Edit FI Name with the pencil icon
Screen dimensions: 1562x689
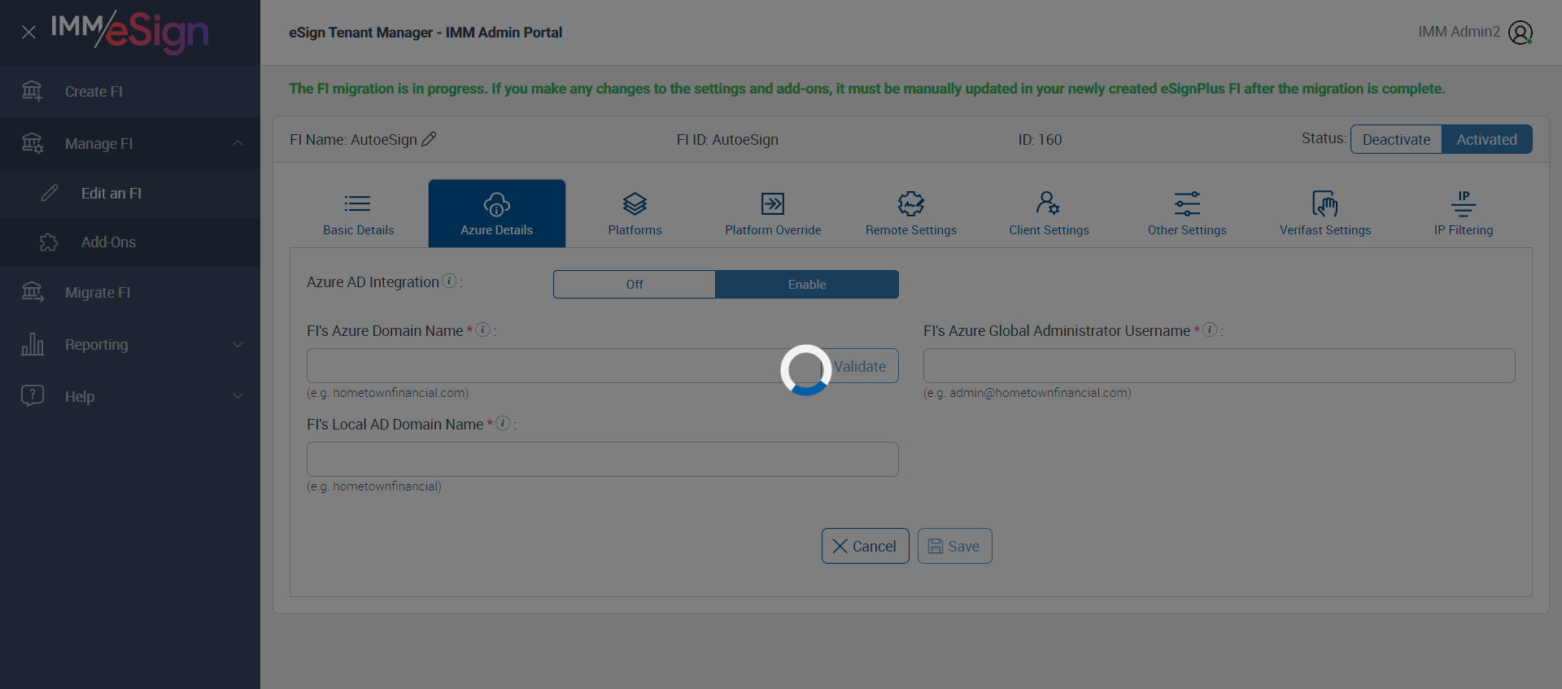(x=429, y=139)
